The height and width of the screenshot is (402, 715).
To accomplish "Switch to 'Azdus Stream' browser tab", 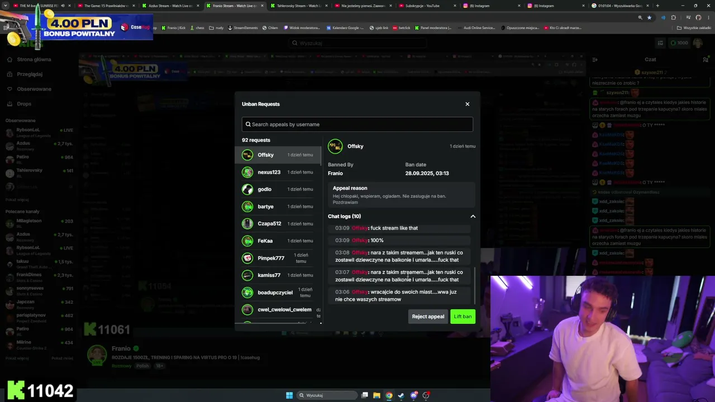I will [x=170, y=6].
